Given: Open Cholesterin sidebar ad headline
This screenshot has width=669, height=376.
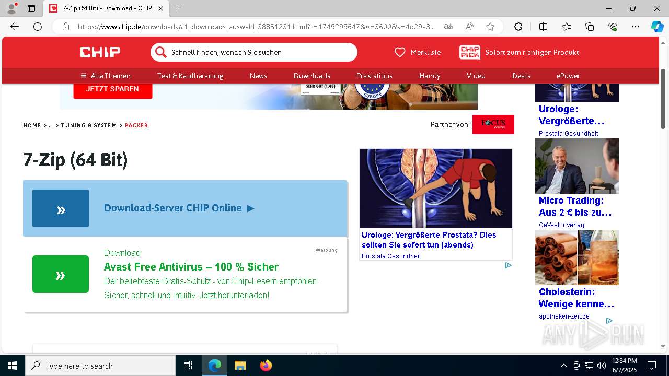Looking at the screenshot, I should [576, 298].
